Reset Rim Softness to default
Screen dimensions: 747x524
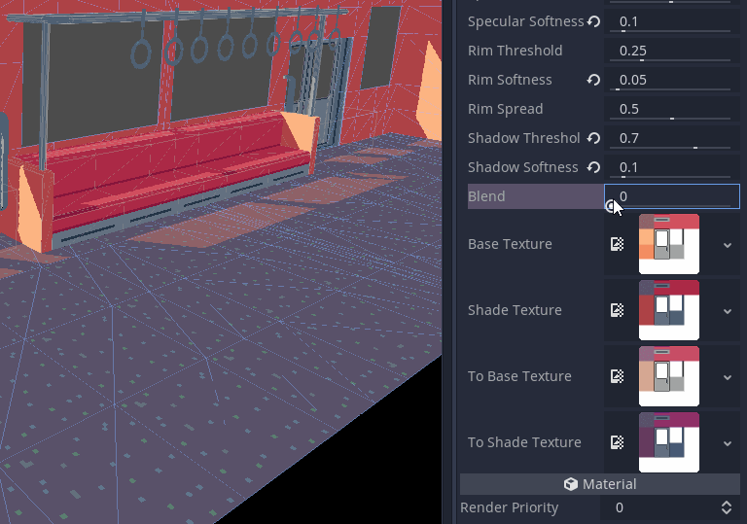(593, 80)
